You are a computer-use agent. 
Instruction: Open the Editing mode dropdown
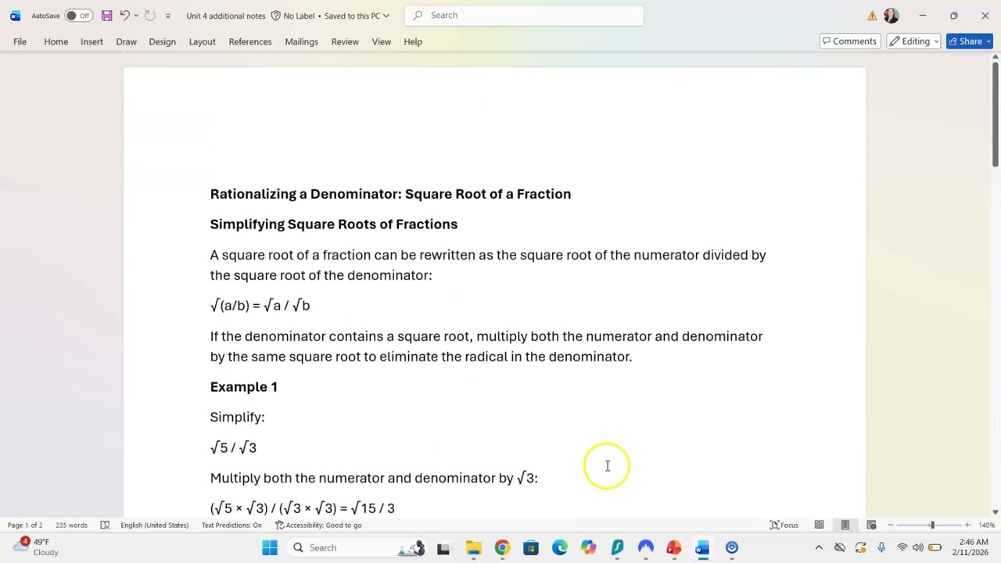point(914,41)
